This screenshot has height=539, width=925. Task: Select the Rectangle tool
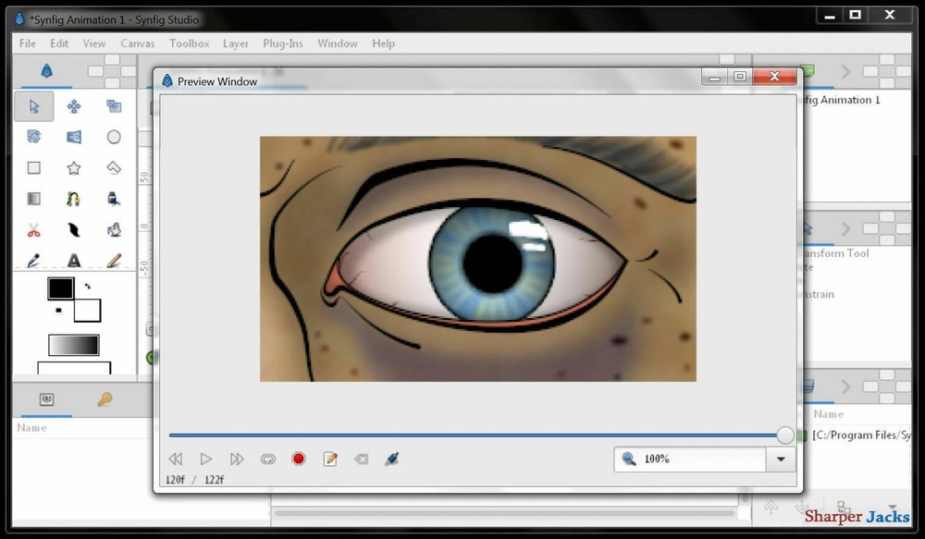pos(33,168)
